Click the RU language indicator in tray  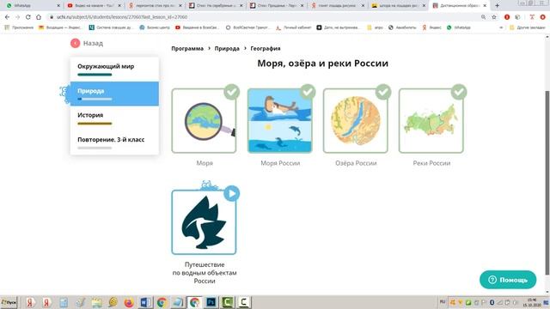click(x=443, y=301)
